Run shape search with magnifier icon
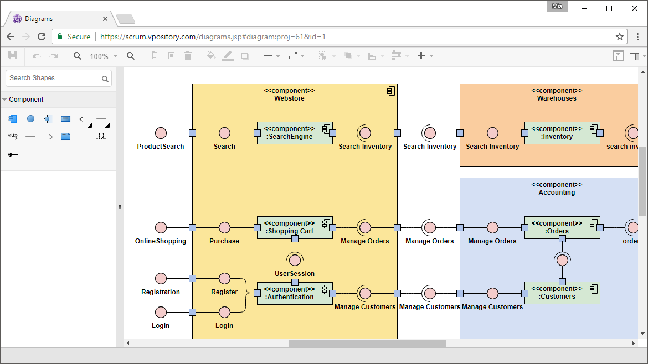This screenshot has width=648, height=364. point(105,79)
